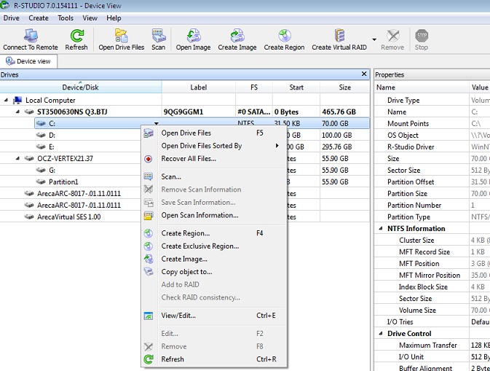The width and height of the screenshot is (490, 371).
Task: Choose Recover All Files from context menu
Action: pos(189,158)
